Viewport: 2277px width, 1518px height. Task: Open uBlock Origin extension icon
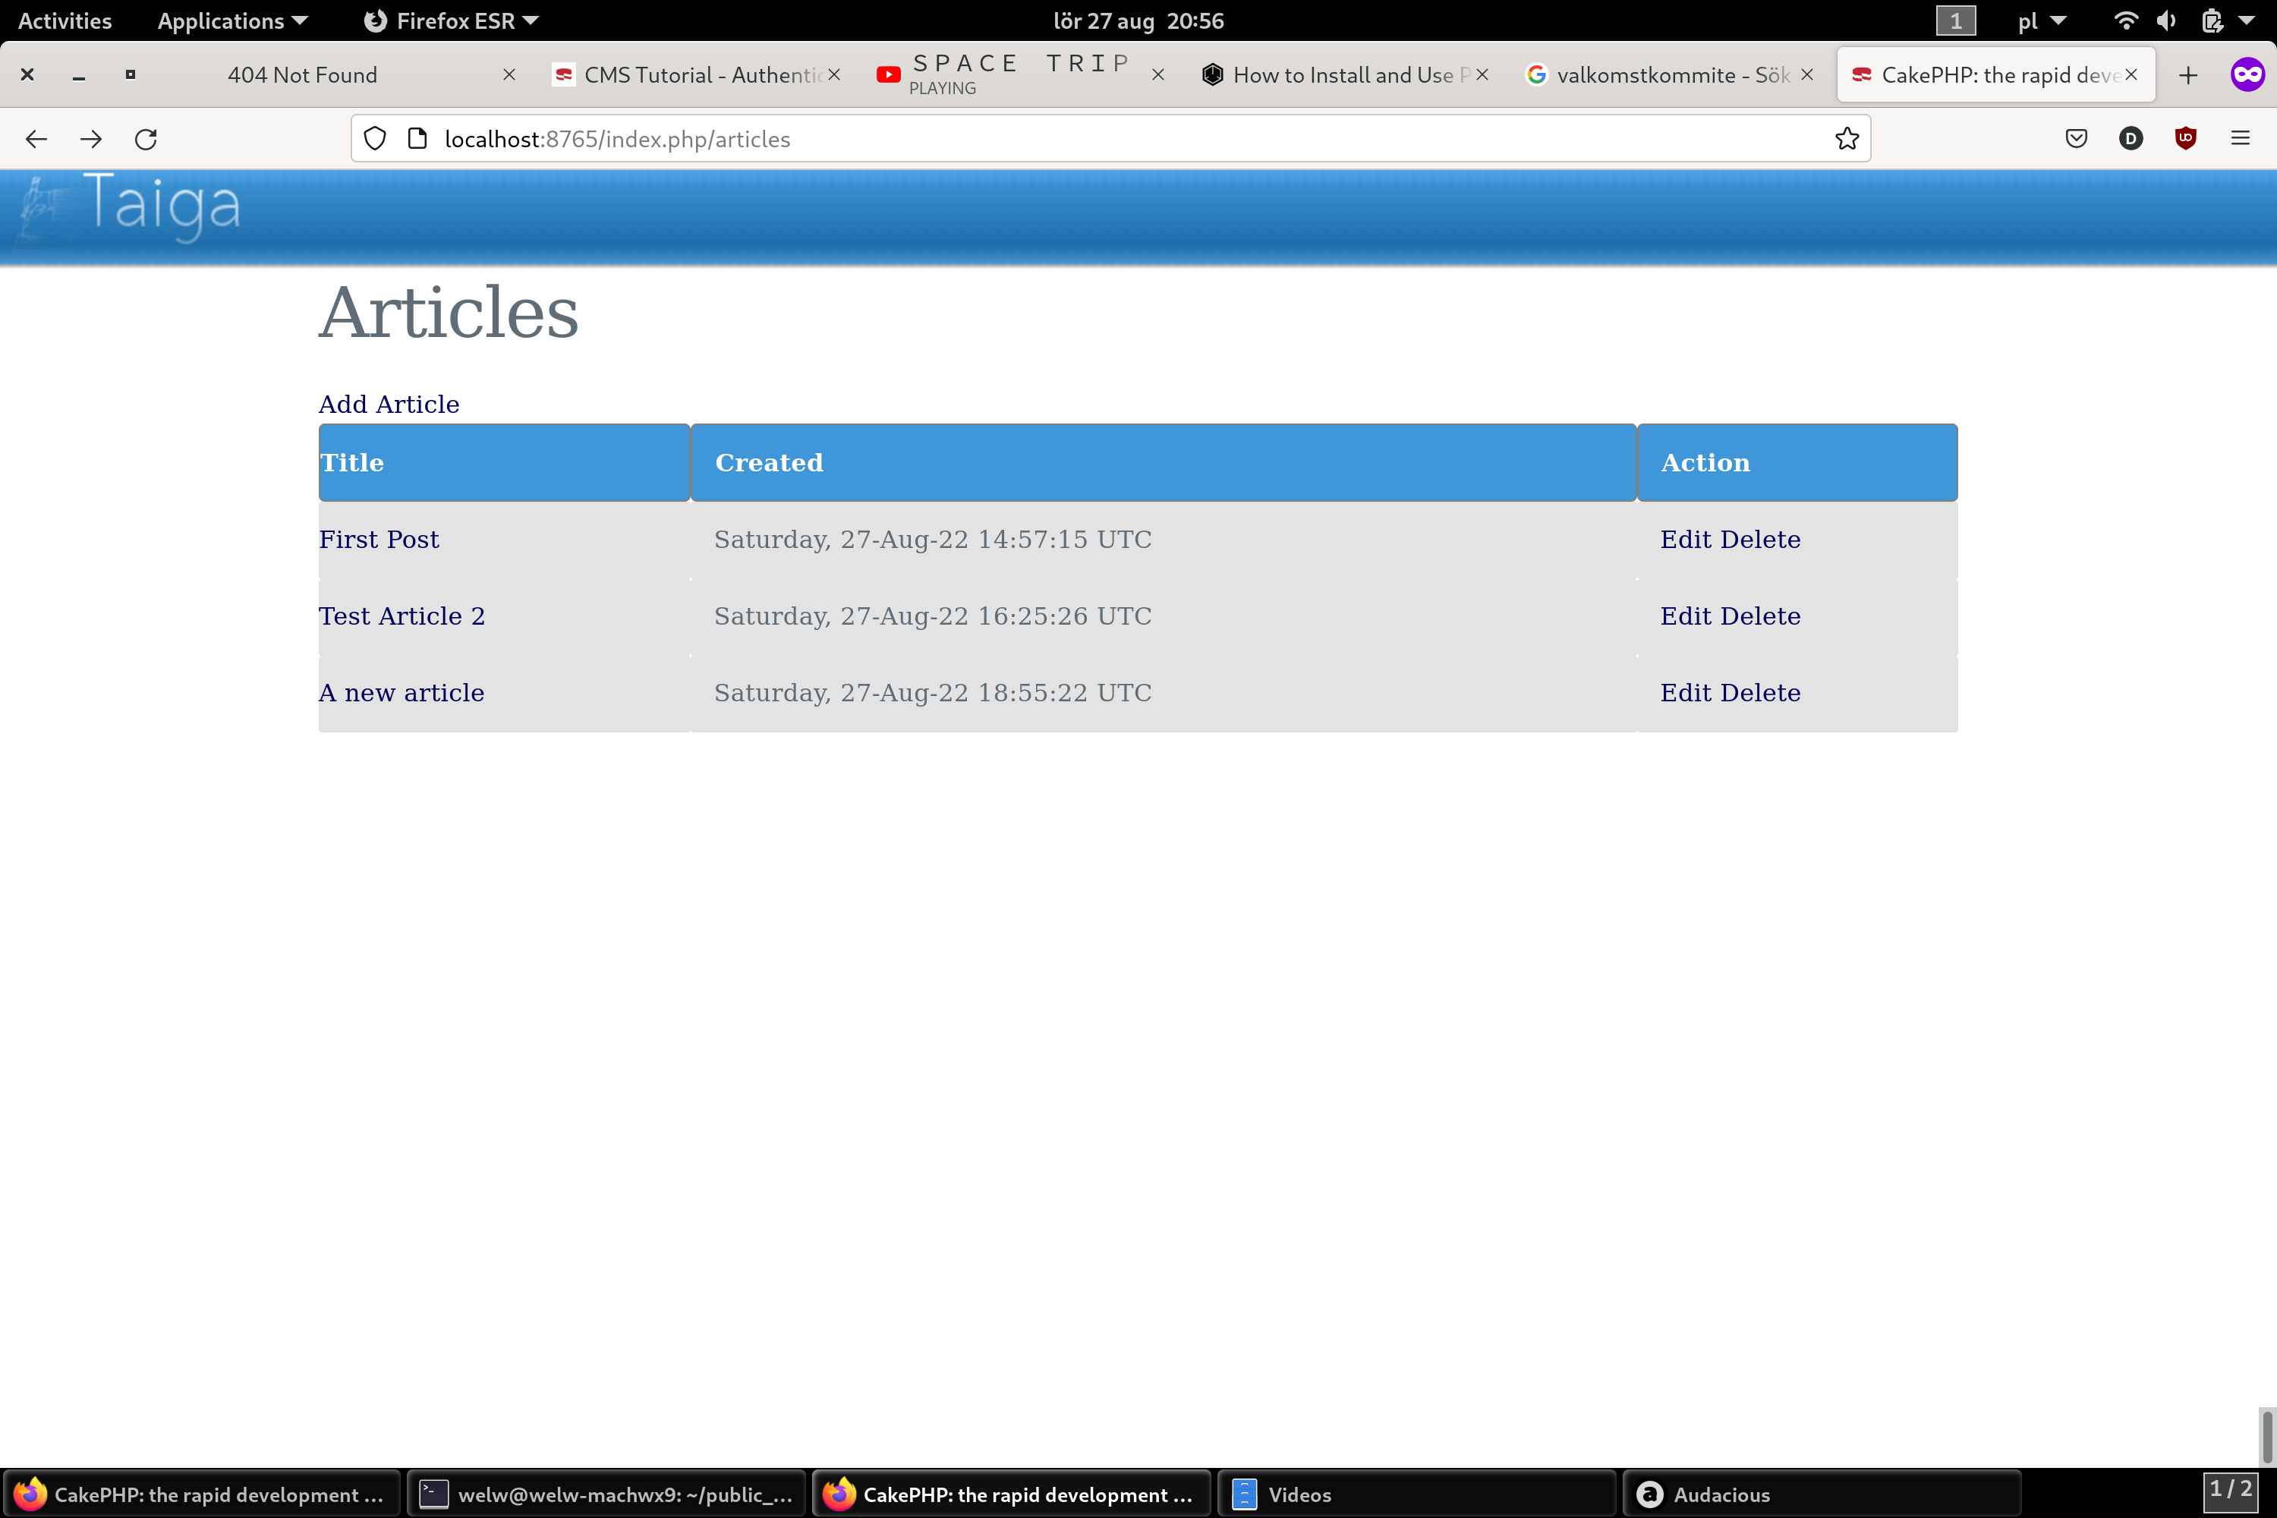(x=2185, y=140)
